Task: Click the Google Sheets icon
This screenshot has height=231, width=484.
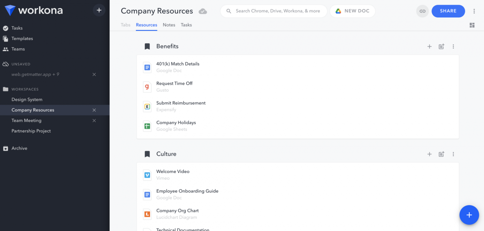Action: (147, 126)
